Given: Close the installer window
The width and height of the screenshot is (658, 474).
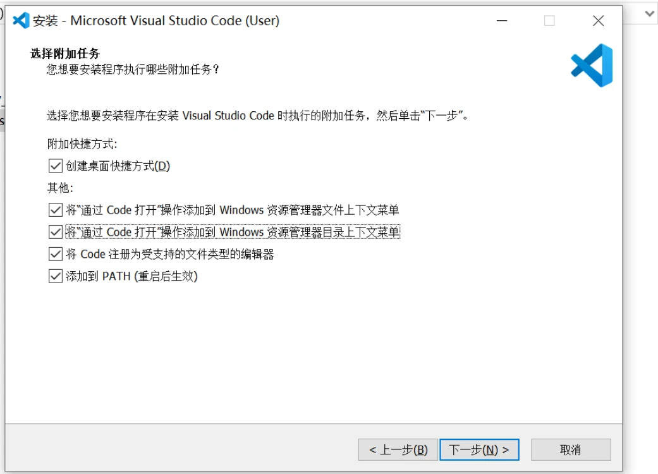Looking at the screenshot, I should point(599,21).
